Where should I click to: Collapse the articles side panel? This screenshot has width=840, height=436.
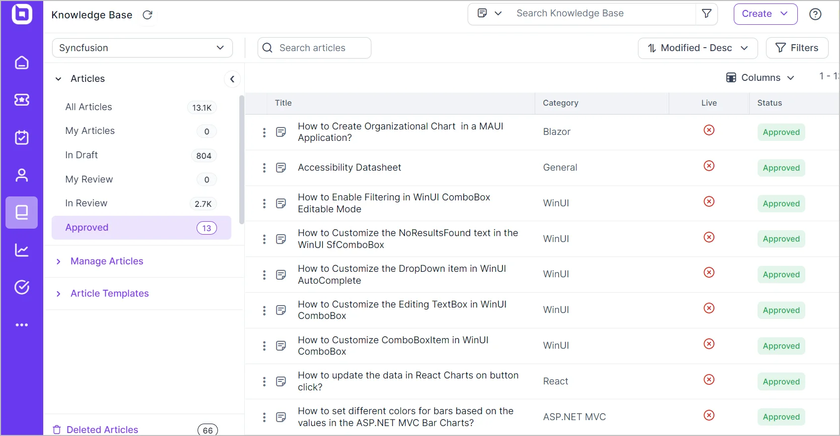coord(232,79)
